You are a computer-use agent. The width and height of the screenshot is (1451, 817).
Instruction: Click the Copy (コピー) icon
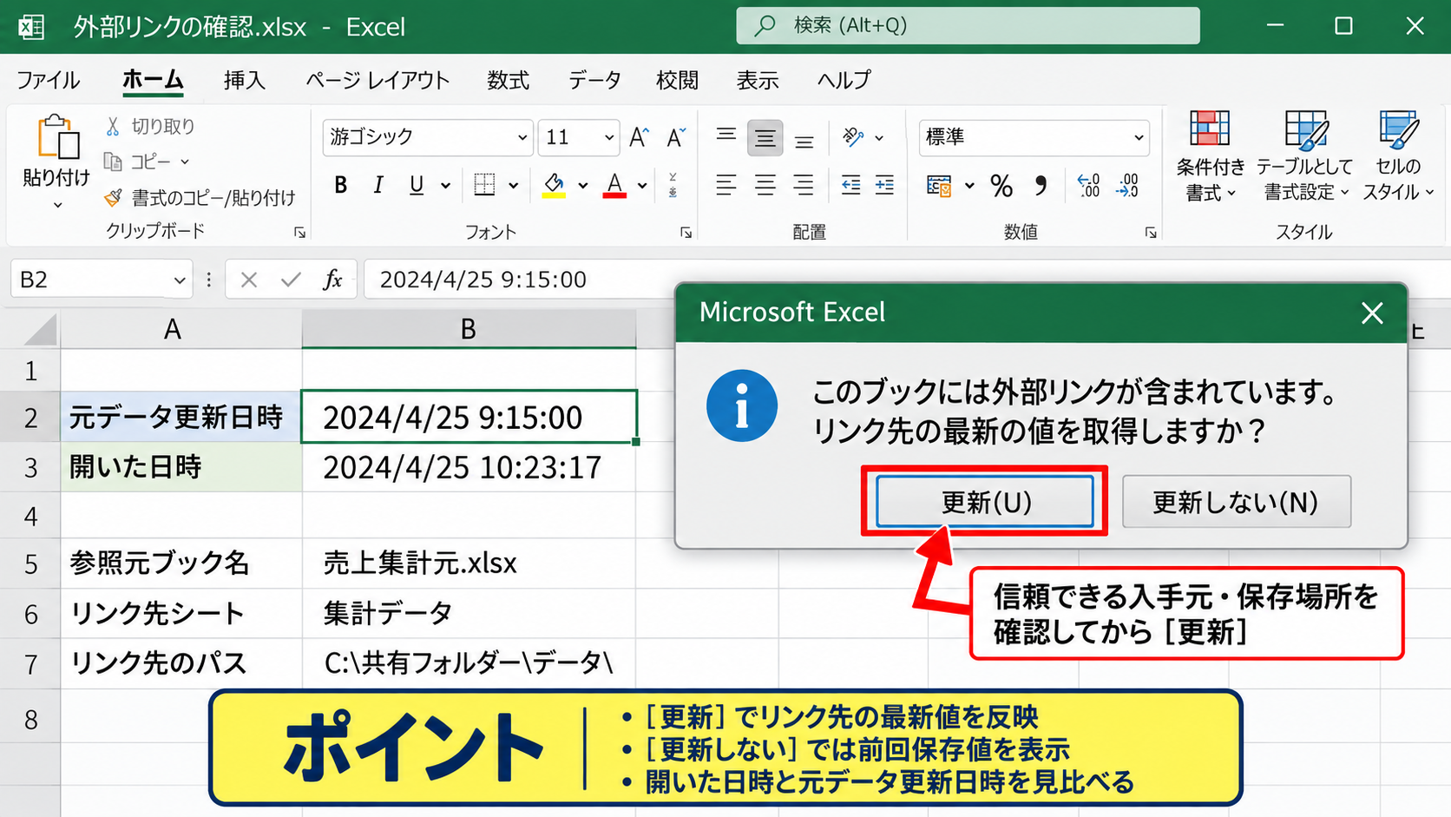(x=113, y=161)
